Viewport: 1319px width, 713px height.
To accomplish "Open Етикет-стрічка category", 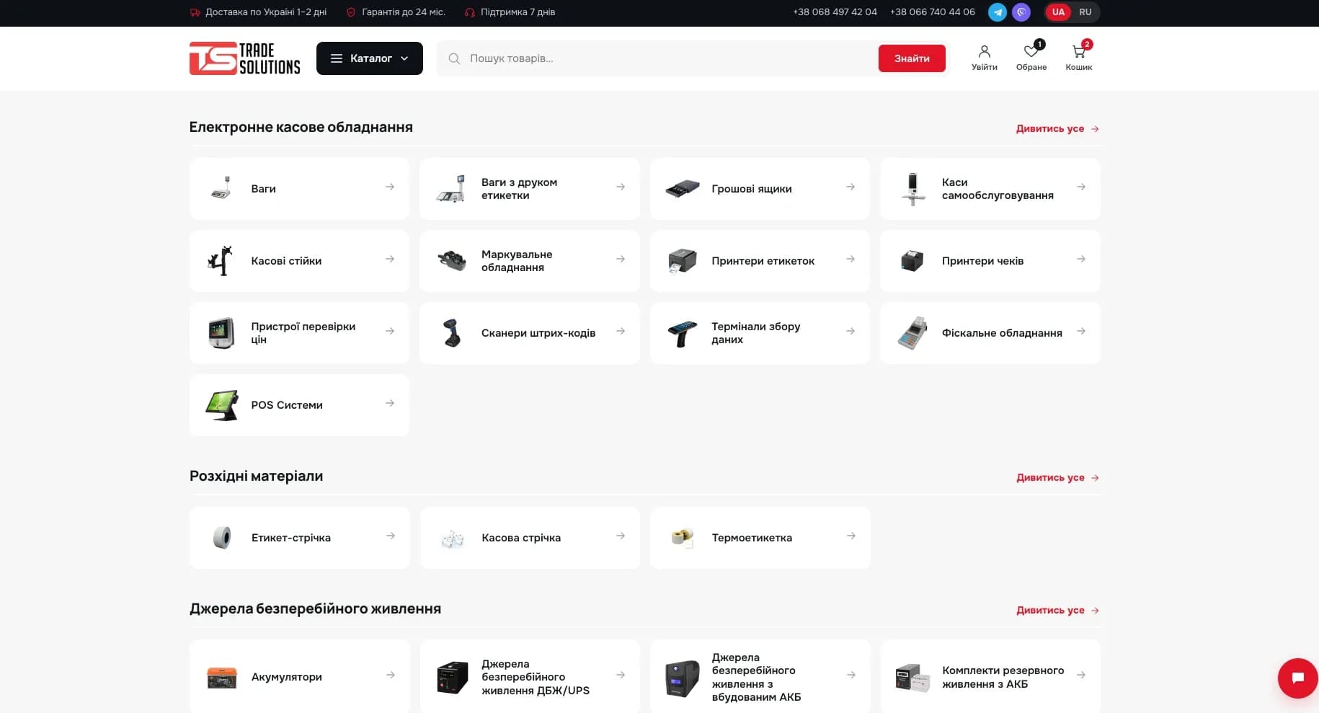I will click(x=299, y=538).
